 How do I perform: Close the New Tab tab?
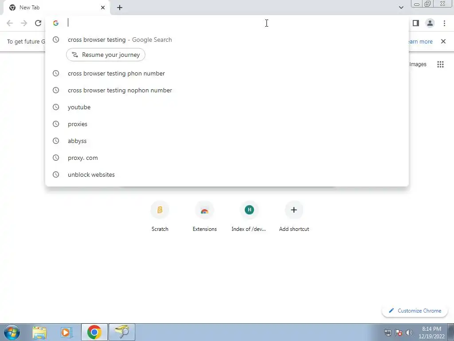pyautogui.click(x=103, y=8)
